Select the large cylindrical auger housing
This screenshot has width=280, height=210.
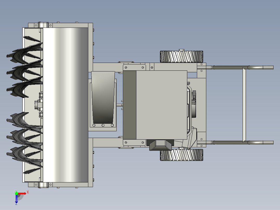click(65, 105)
